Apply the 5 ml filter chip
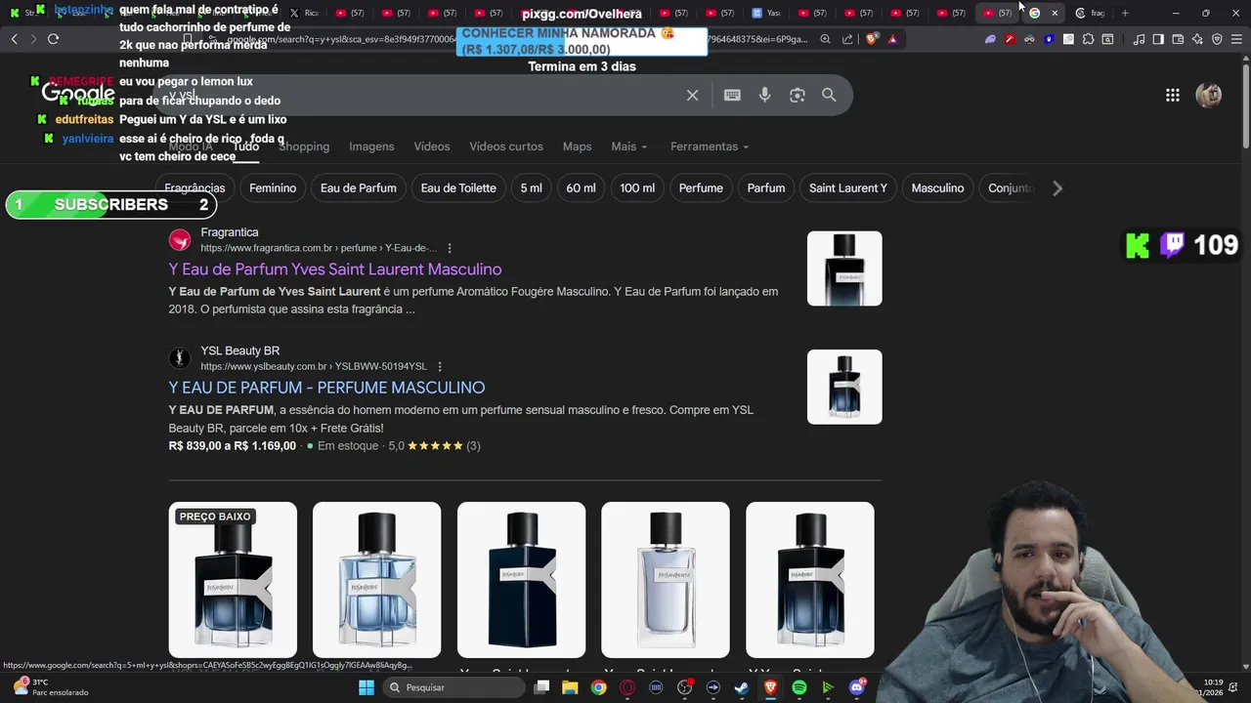The image size is (1251, 703). pyautogui.click(x=531, y=188)
